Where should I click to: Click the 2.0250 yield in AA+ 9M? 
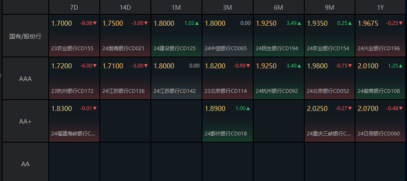point(316,108)
